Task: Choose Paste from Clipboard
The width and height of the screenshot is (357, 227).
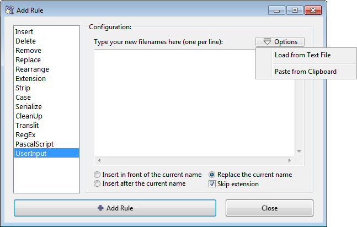Action: [306, 72]
